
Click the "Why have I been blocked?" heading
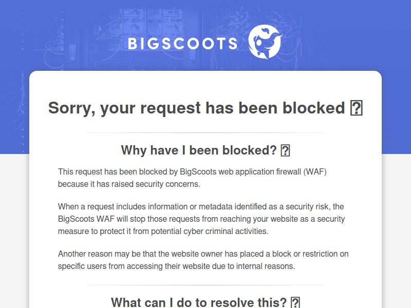[199, 150]
